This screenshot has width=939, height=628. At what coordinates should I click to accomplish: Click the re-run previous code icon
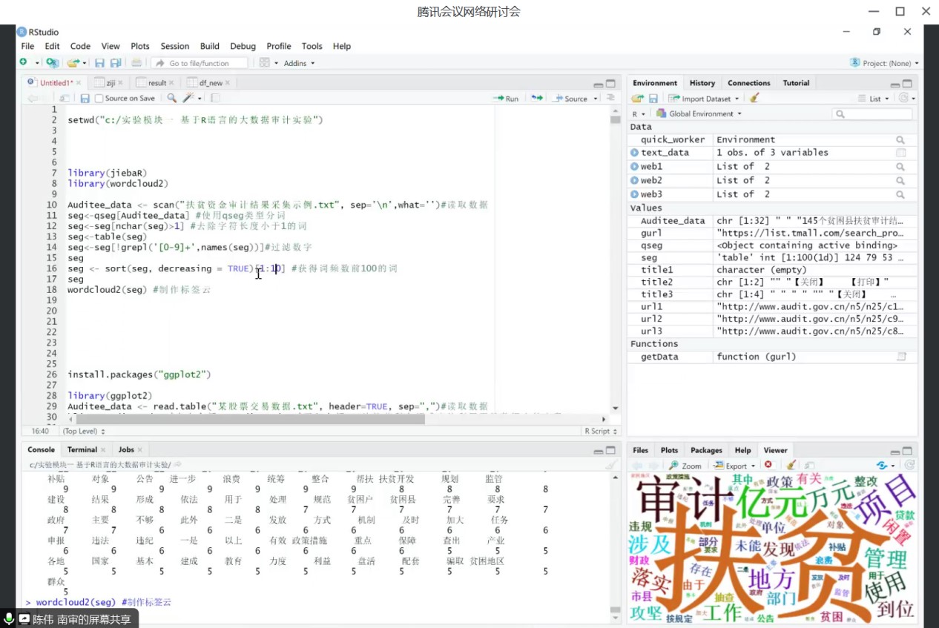pyautogui.click(x=537, y=98)
